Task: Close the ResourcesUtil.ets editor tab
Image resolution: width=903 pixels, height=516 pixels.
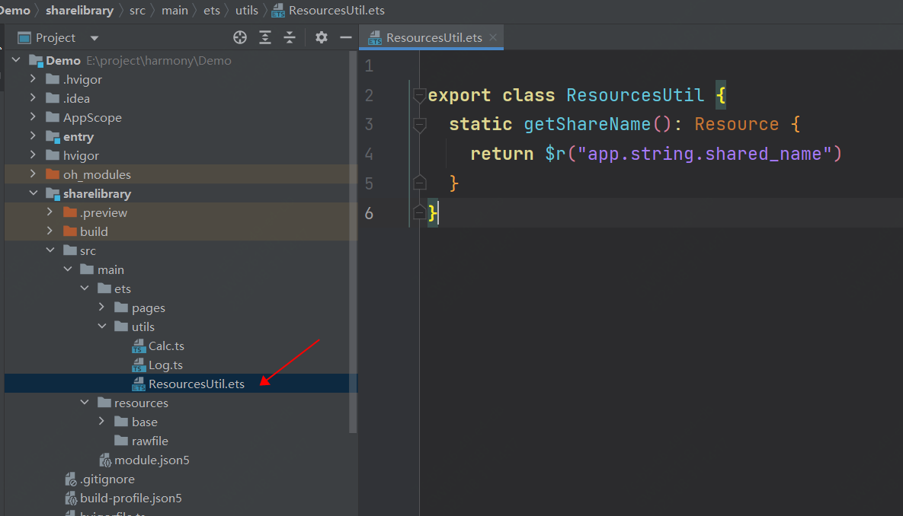Action: [x=493, y=37]
